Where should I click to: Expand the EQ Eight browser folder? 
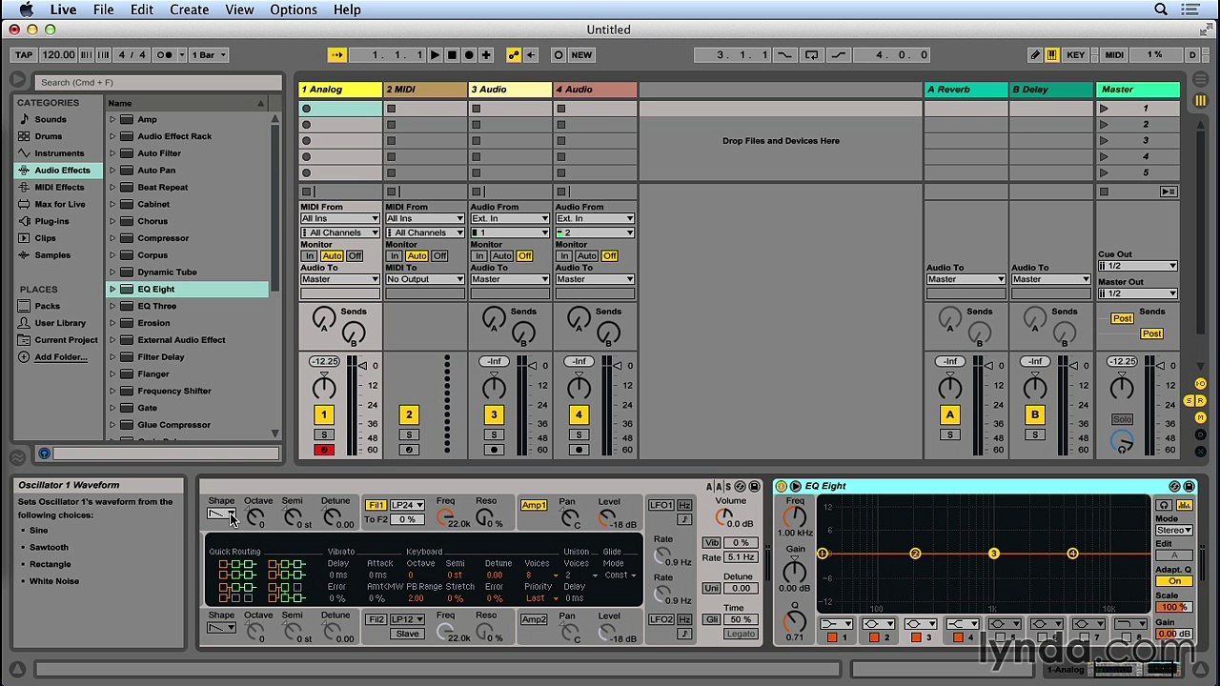click(112, 289)
